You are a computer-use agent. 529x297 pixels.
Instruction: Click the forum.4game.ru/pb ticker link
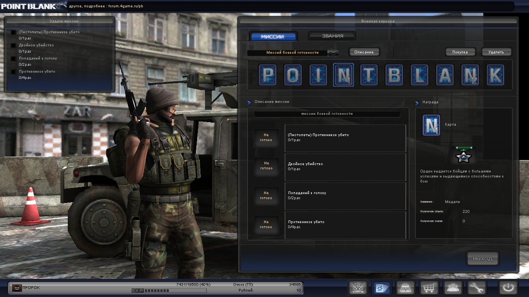pyautogui.click(x=125, y=7)
